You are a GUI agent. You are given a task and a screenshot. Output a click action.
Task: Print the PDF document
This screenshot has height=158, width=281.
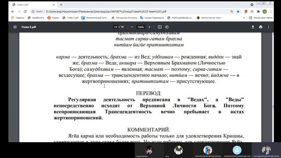[x=261, y=27]
